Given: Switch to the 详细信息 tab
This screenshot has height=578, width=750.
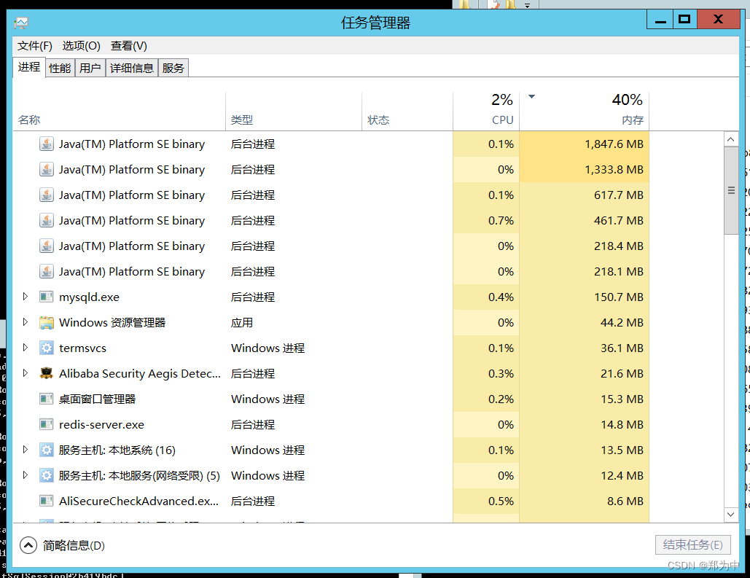Looking at the screenshot, I should pyautogui.click(x=131, y=69).
